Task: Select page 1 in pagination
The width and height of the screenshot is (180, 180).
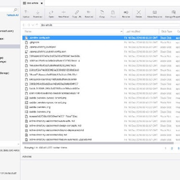Action: point(165,148)
